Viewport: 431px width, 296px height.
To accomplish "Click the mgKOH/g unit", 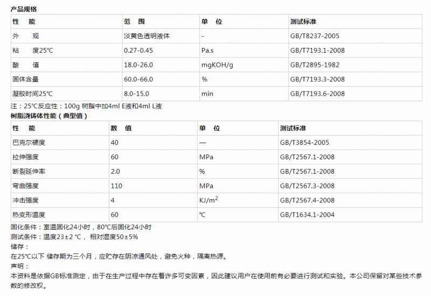I will [x=217, y=65].
